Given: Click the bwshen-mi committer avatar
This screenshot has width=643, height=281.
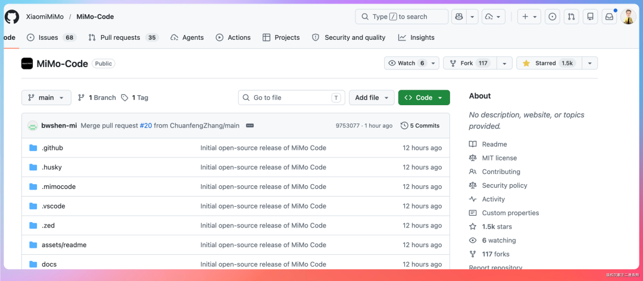Looking at the screenshot, I should [x=33, y=126].
